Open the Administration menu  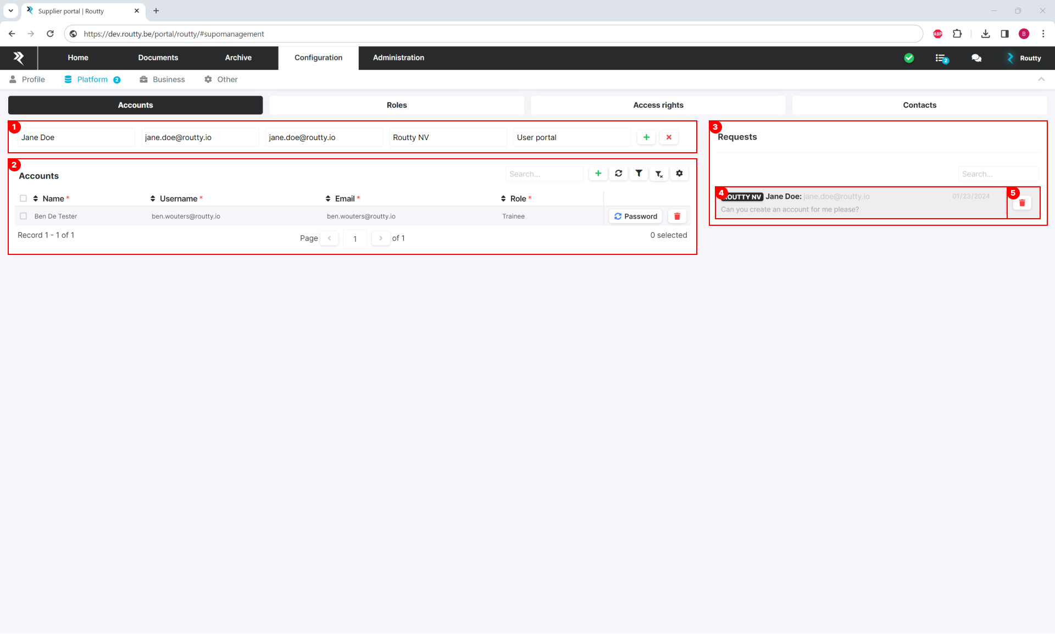[x=398, y=58]
